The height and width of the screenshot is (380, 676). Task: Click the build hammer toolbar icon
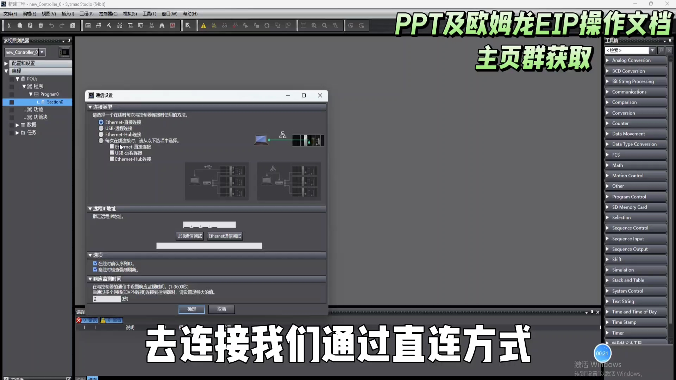click(x=109, y=26)
